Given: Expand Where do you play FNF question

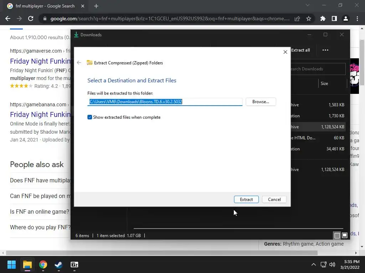Looking at the screenshot, I should tap(40, 227).
